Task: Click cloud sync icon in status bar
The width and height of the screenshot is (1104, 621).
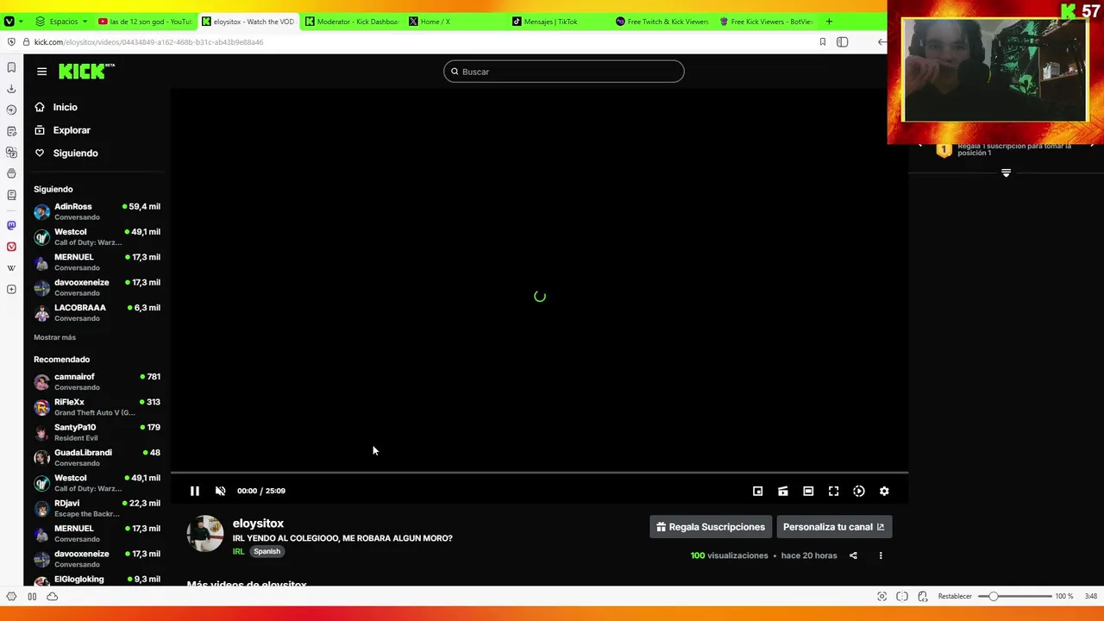Action: [x=53, y=596]
